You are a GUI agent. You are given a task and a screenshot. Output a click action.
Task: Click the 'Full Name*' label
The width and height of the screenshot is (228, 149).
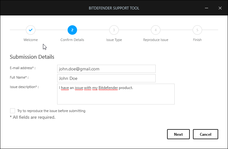[x=19, y=77]
